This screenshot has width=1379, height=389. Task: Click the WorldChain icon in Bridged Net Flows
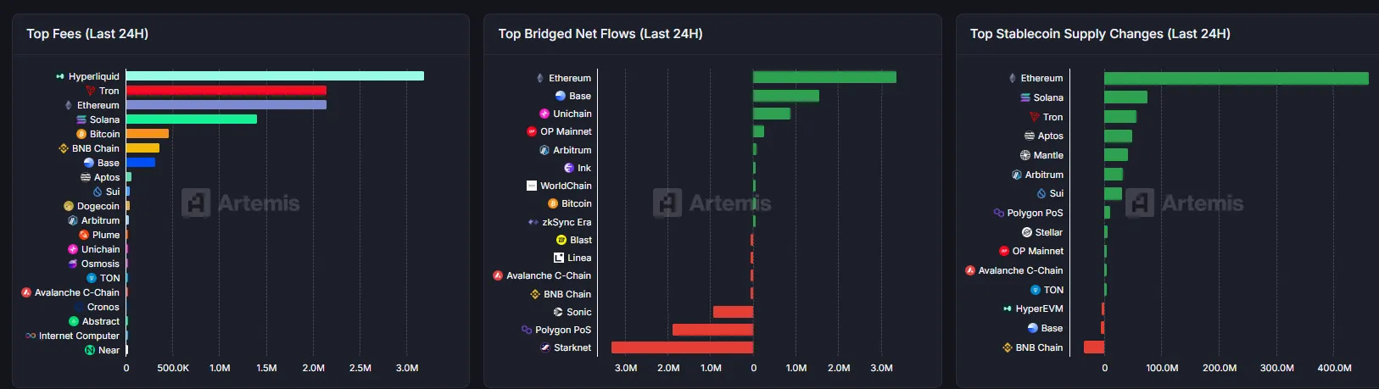click(532, 186)
